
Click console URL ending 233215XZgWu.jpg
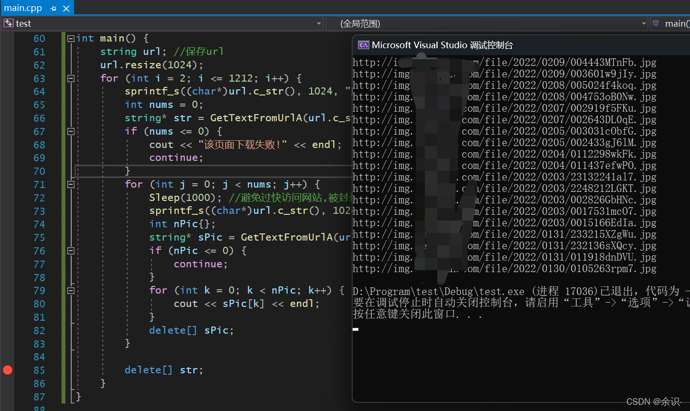tap(505, 234)
